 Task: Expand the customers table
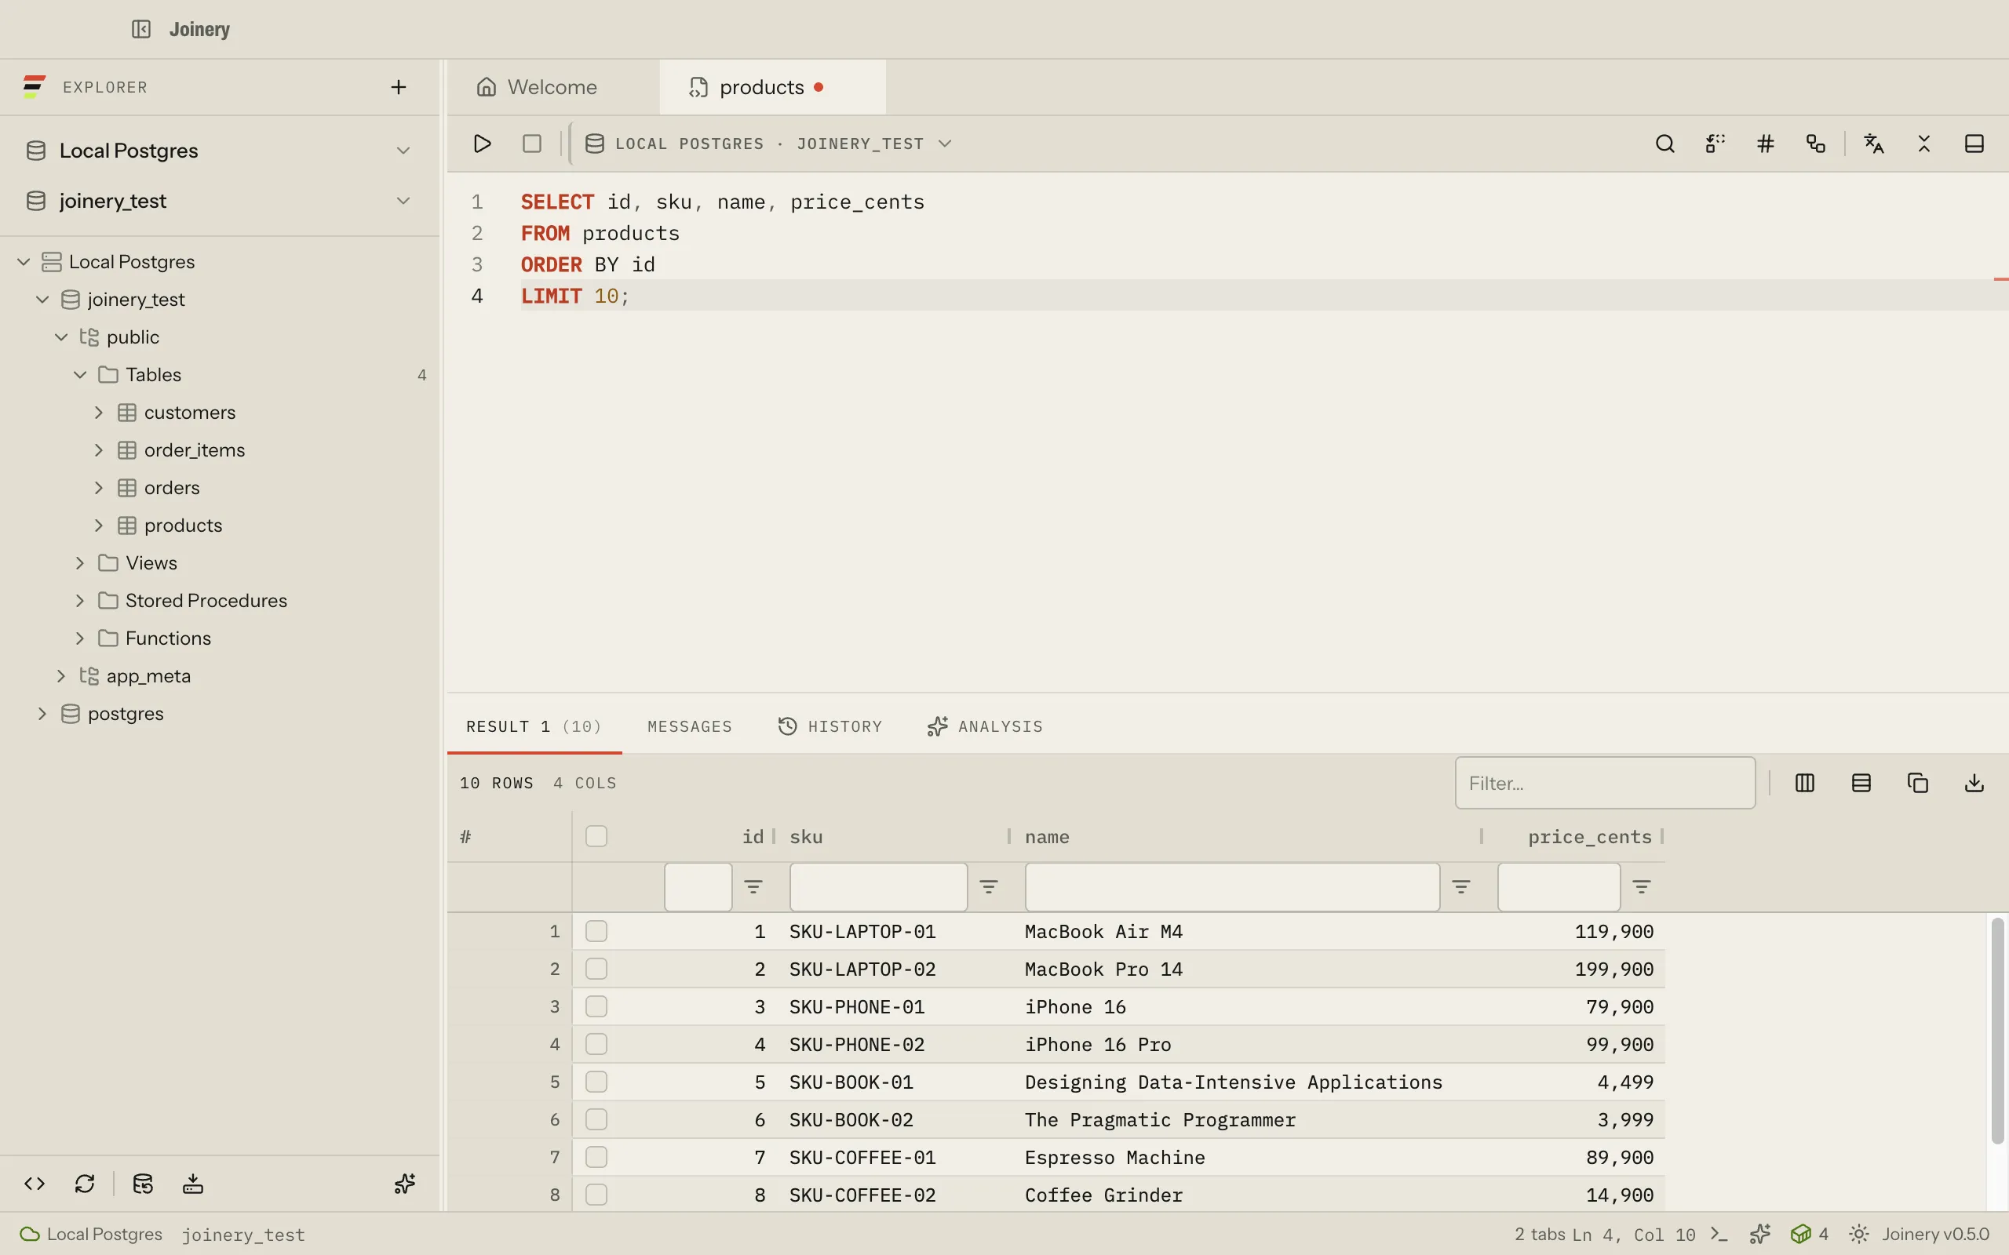tap(98, 413)
